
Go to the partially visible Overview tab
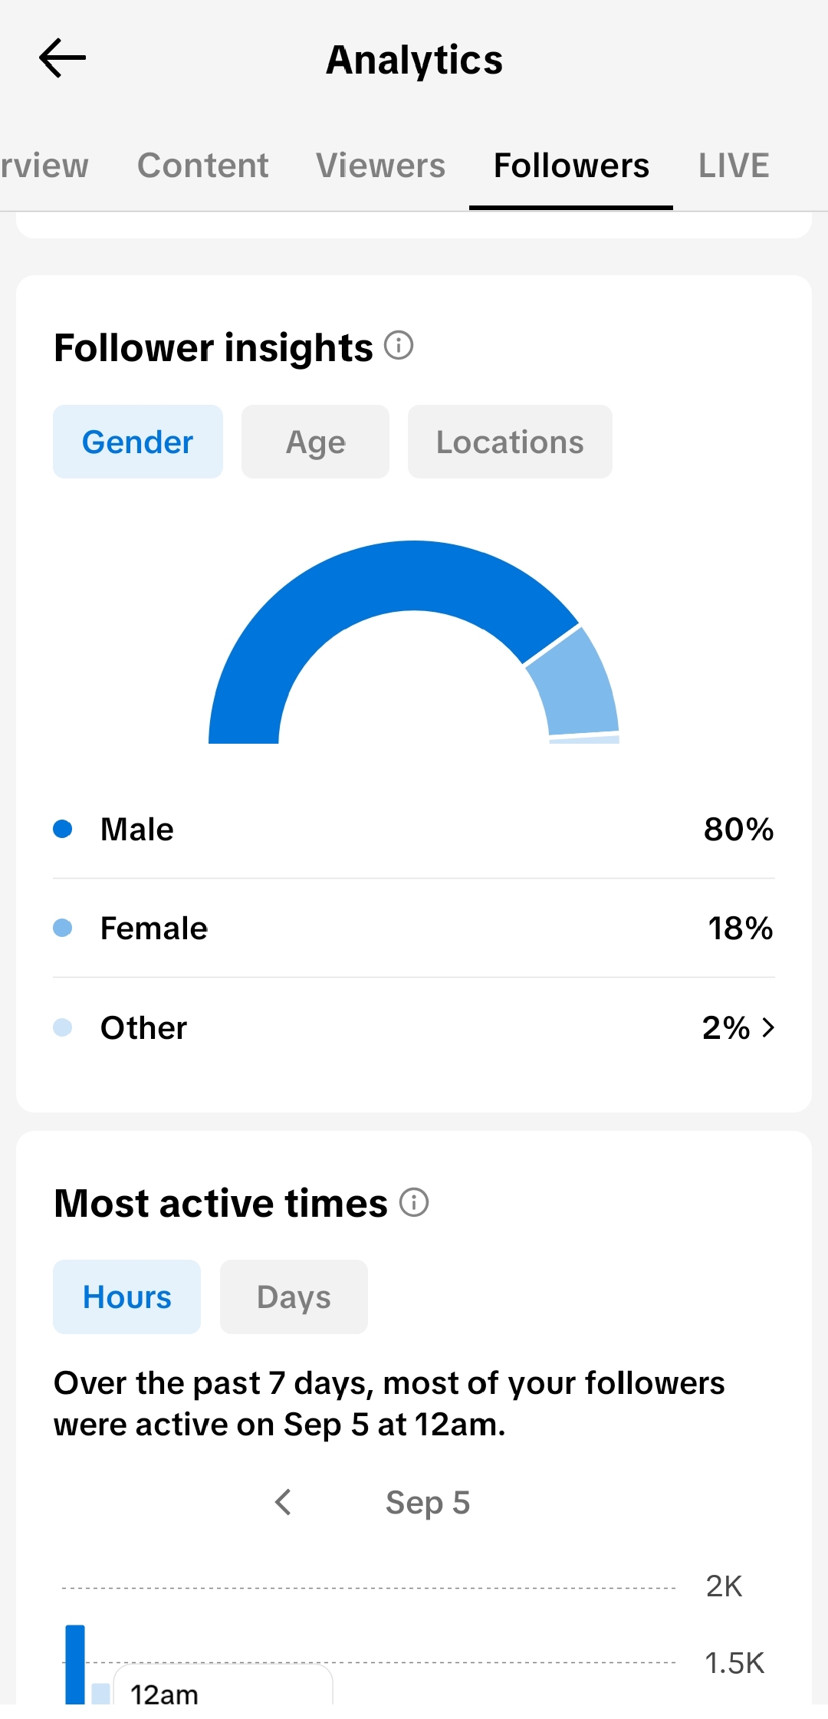(44, 166)
